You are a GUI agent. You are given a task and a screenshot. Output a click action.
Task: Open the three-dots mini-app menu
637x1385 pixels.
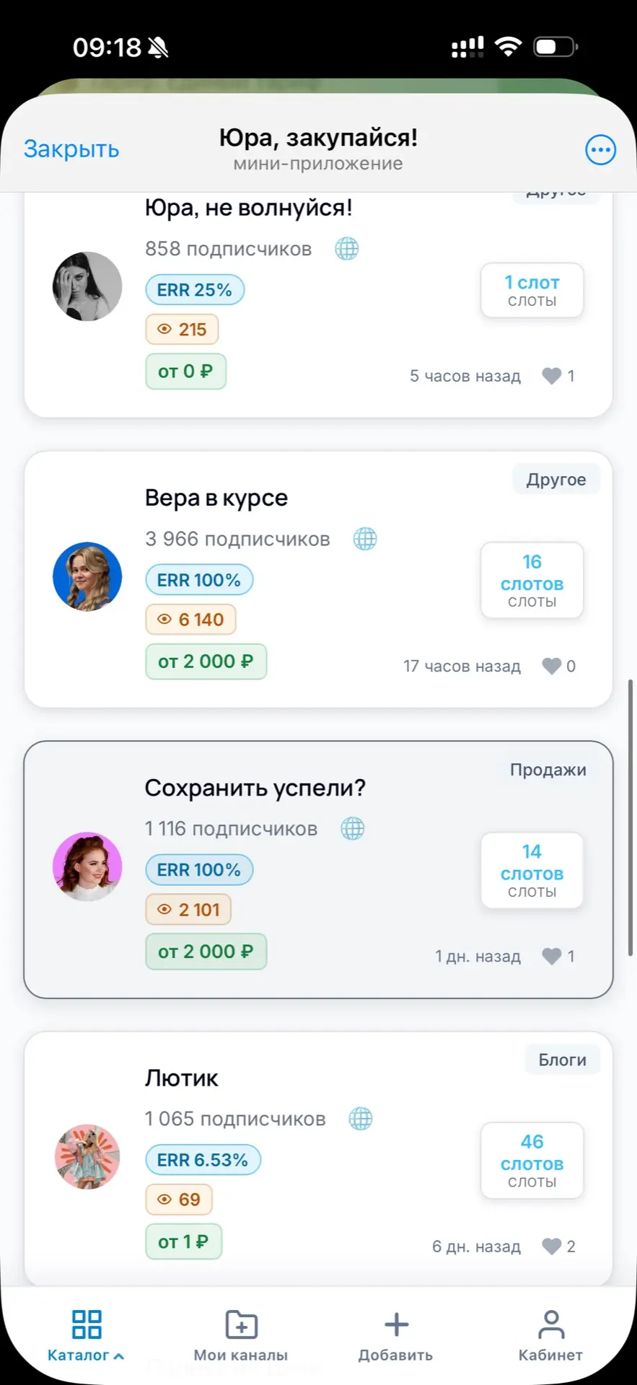click(600, 150)
